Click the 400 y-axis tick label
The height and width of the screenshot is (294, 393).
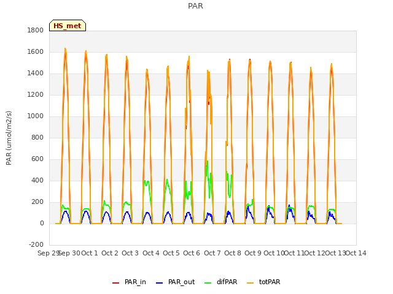[x=37, y=181]
